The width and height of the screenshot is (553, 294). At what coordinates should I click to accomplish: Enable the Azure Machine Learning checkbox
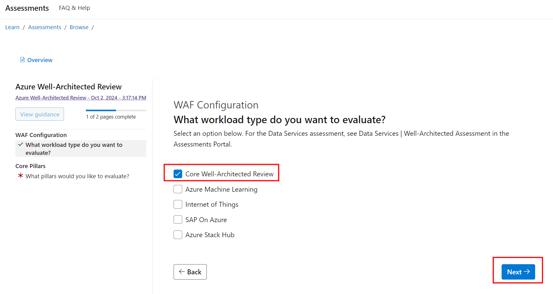click(178, 189)
